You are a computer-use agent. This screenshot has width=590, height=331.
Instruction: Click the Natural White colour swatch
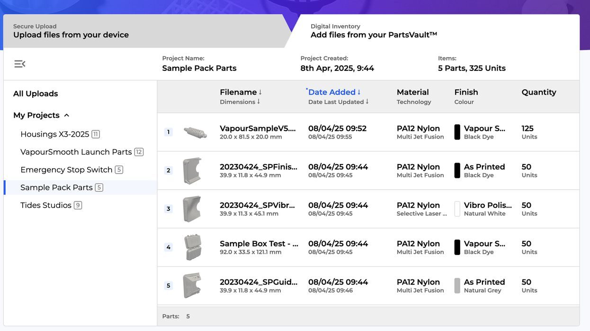[x=457, y=209]
